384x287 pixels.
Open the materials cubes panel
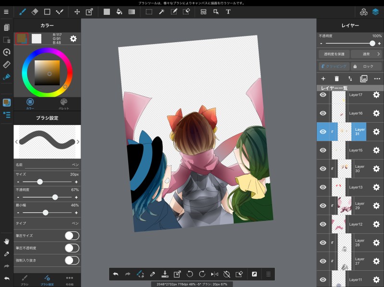(x=363, y=11)
